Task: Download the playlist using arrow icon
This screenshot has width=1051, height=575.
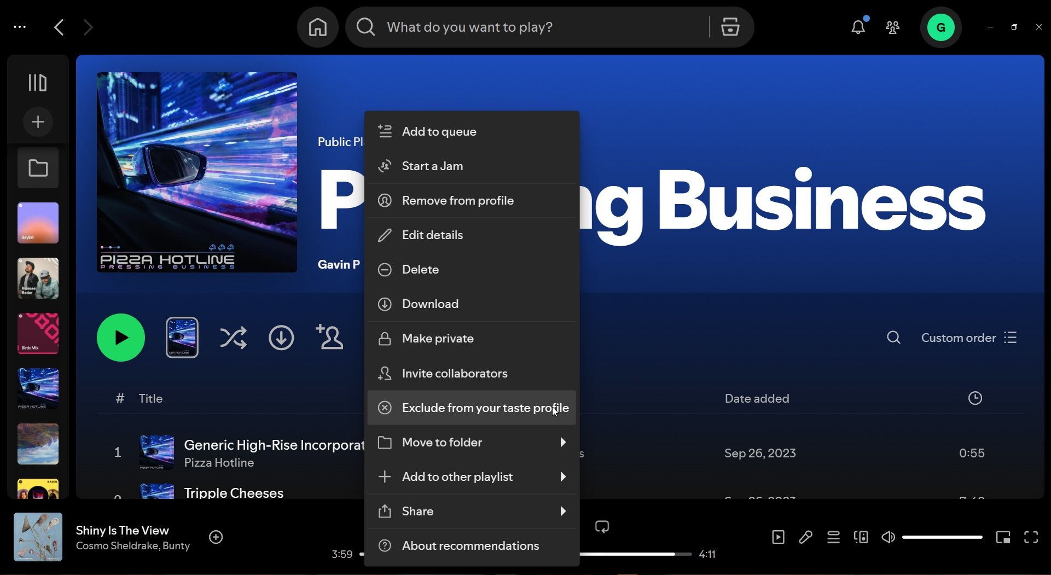Action: 281,338
